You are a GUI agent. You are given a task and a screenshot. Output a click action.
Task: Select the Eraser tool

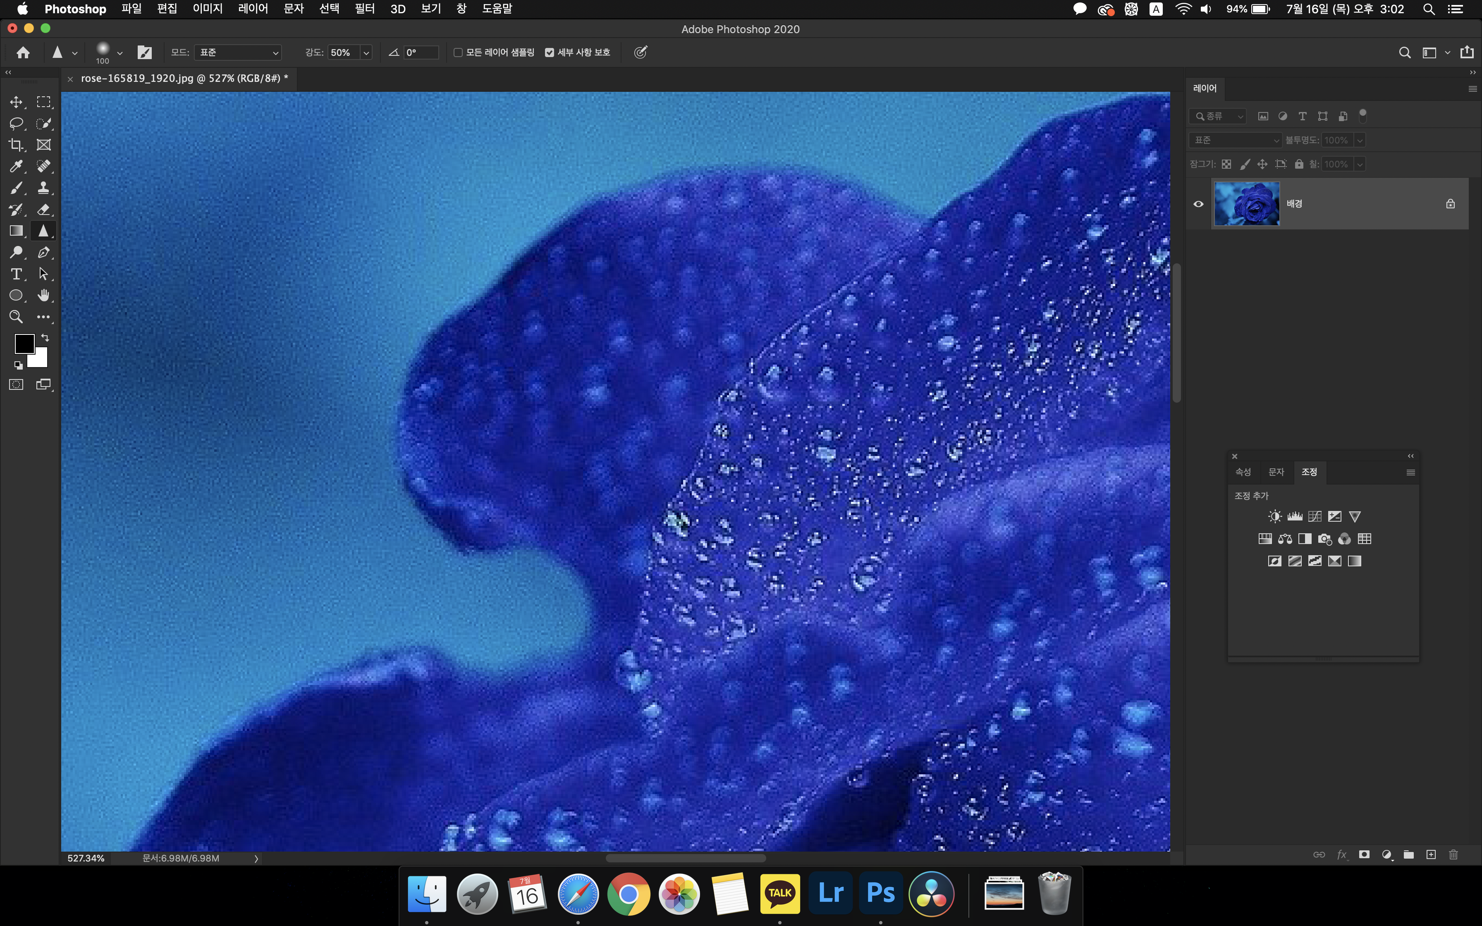click(43, 210)
